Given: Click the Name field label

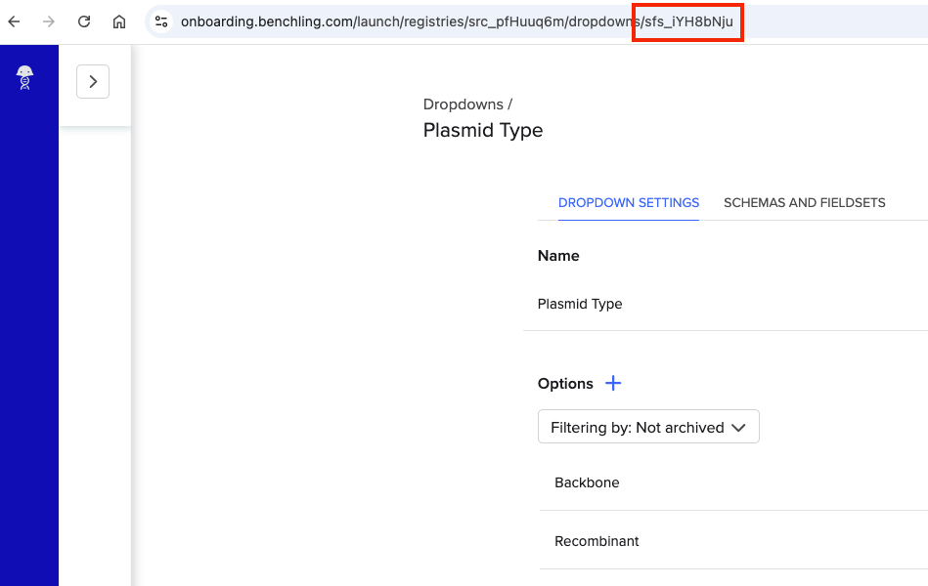Looking at the screenshot, I should (x=558, y=256).
